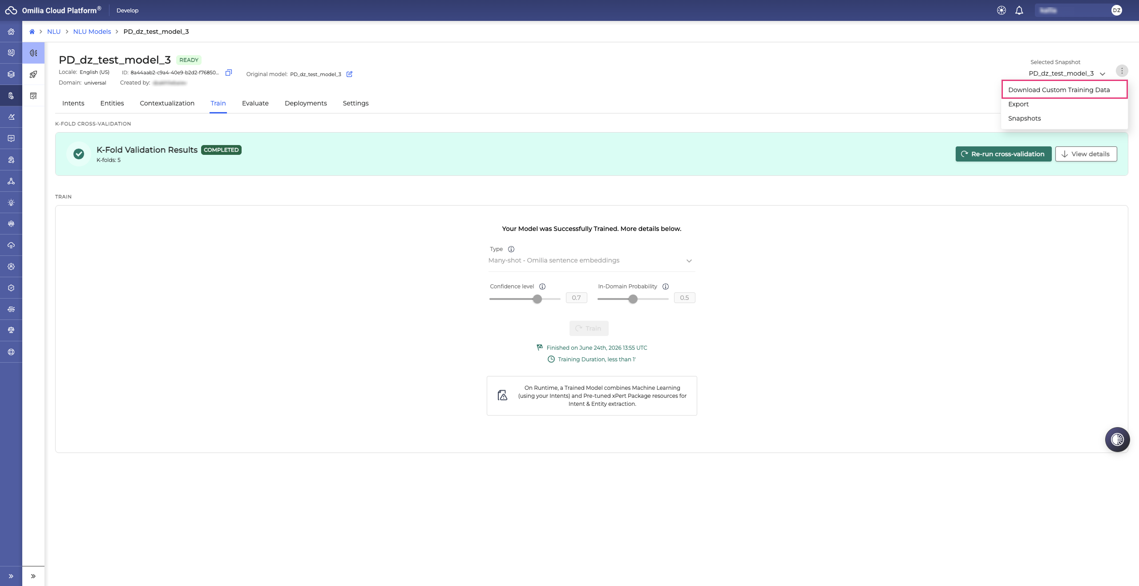Choose Download Custom Training Data
The width and height of the screenshot is (1139, 586).
[x=1064, y=89]
